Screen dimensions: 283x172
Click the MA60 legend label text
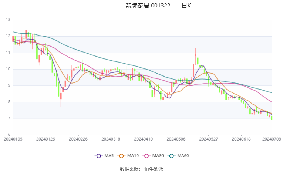pyautogui.click(x=183, y=156)
